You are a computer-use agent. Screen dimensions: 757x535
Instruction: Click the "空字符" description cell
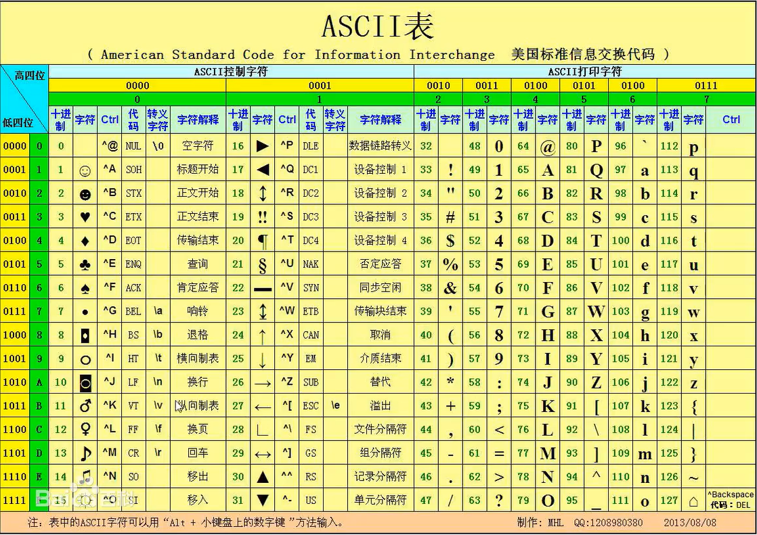coord(198,145)
